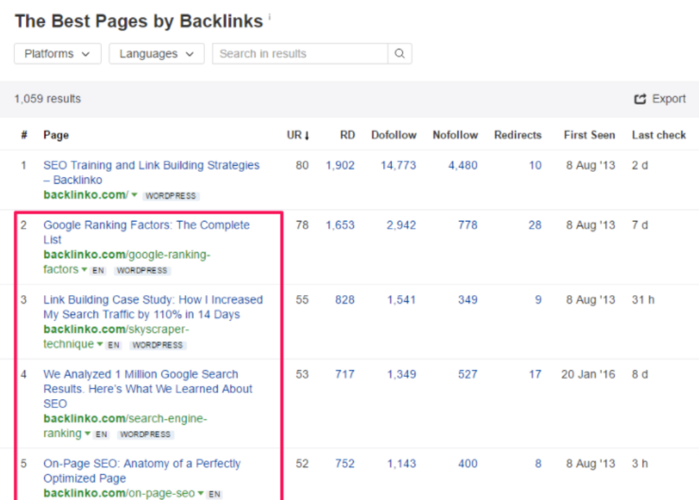
Task: Click WORDPRESS tag on skyscraper-technique row
Action: point(157,345)
